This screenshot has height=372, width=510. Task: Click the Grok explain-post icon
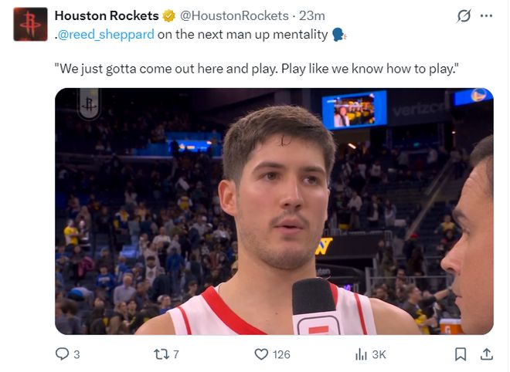coord(464,16)
